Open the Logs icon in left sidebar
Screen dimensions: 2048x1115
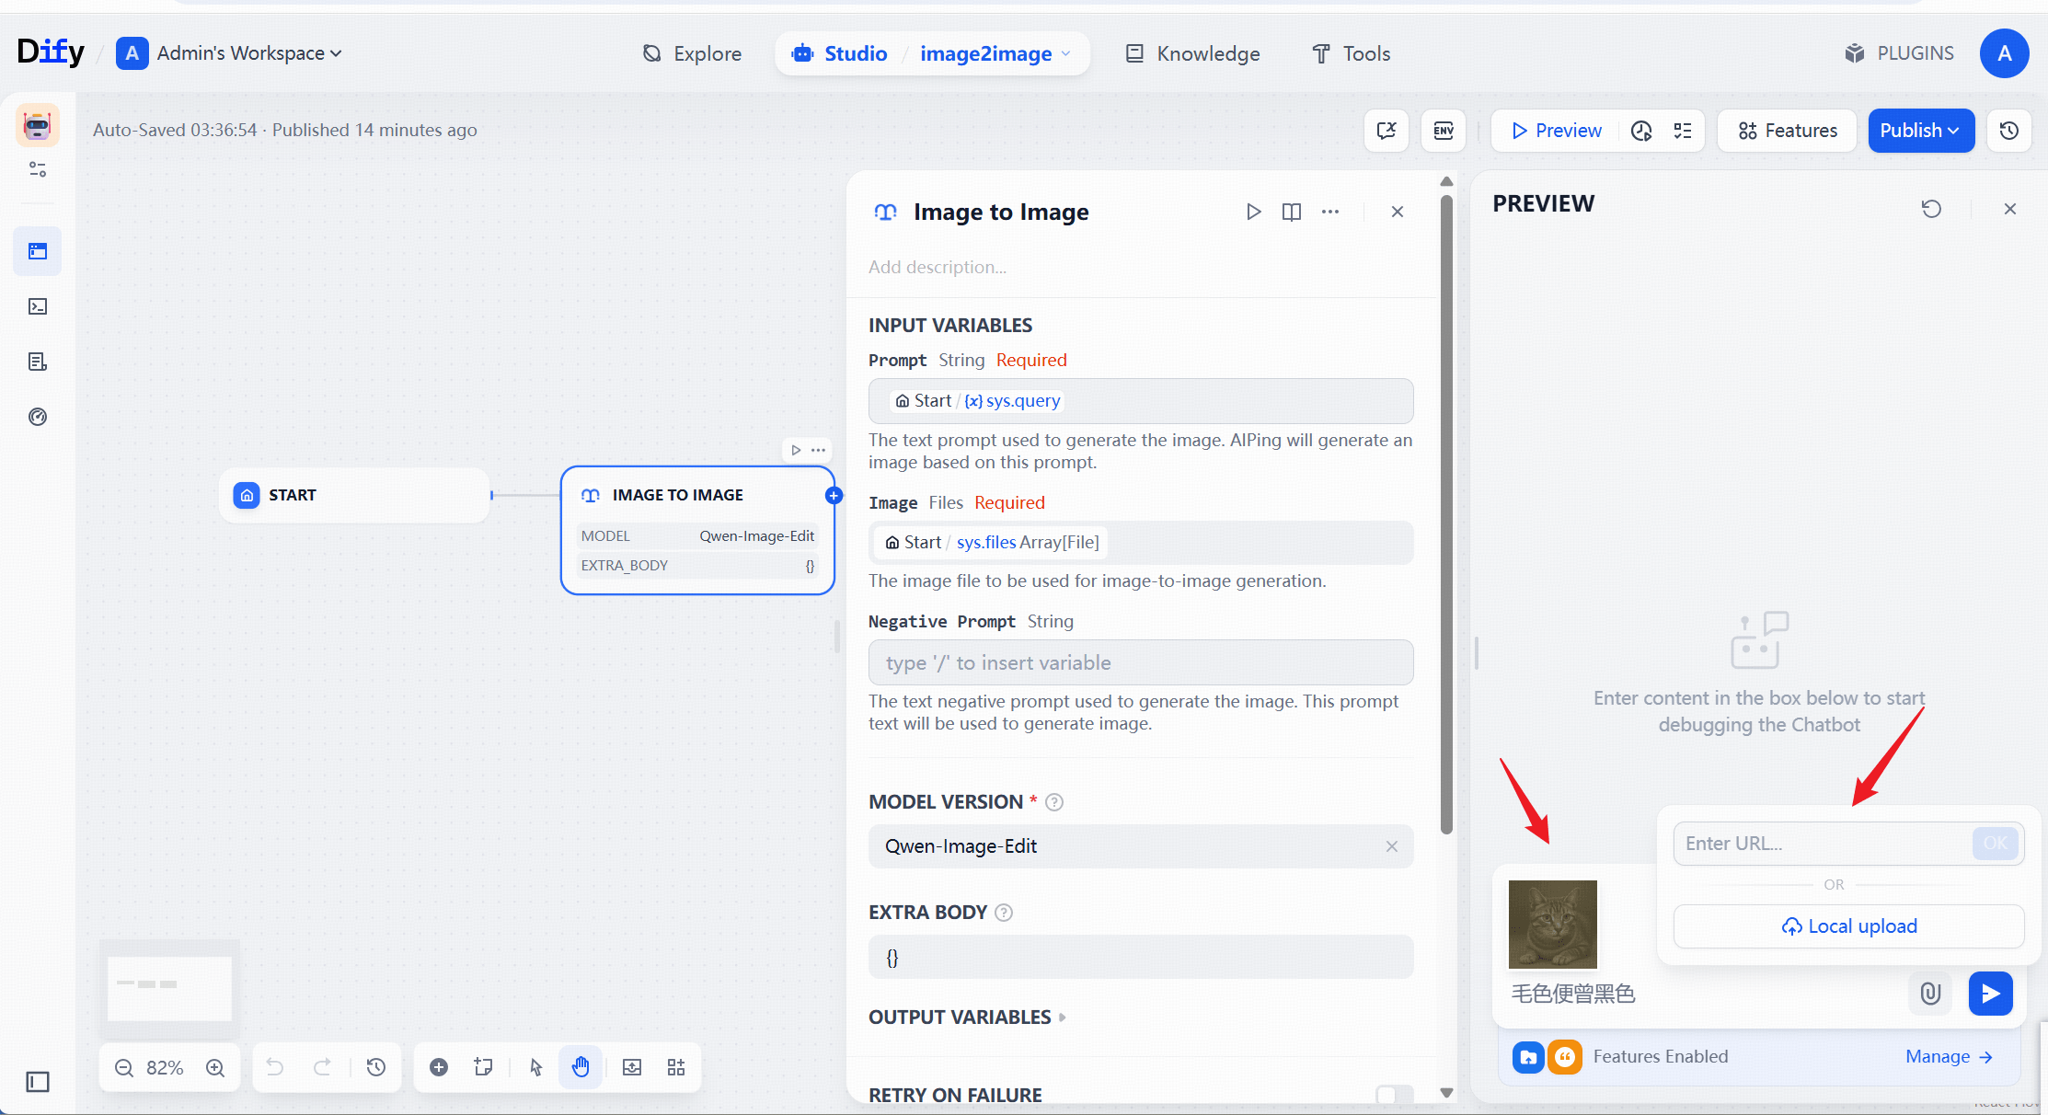click(x=38, y=362)
